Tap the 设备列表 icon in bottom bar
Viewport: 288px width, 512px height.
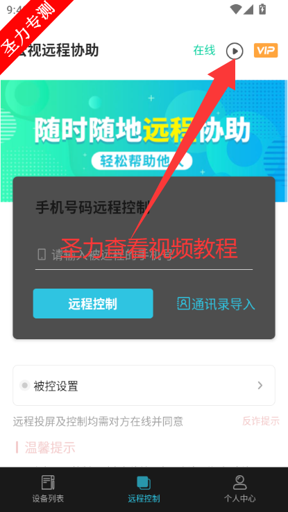[x=48, y=483]
